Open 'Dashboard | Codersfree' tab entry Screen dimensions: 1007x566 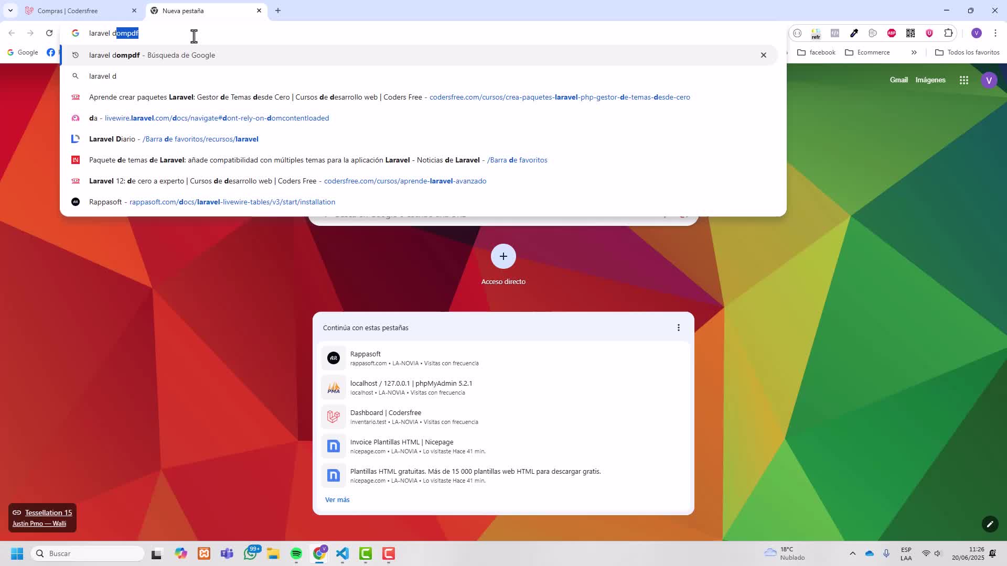[504, 417]
